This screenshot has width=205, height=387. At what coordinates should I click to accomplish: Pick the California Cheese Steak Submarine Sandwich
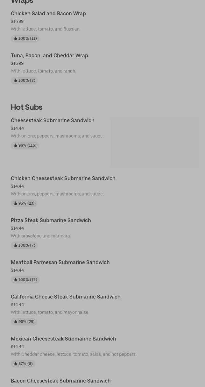66,297
